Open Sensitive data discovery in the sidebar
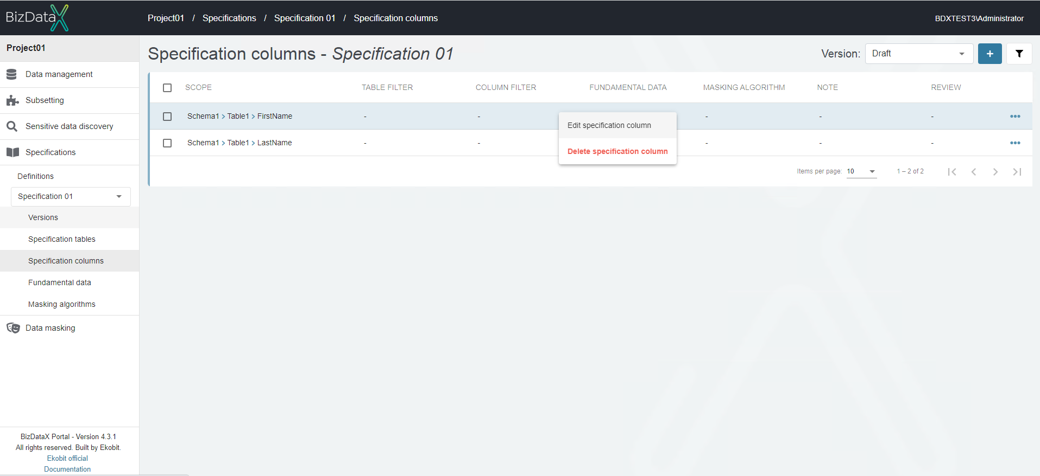 [70, 126]
